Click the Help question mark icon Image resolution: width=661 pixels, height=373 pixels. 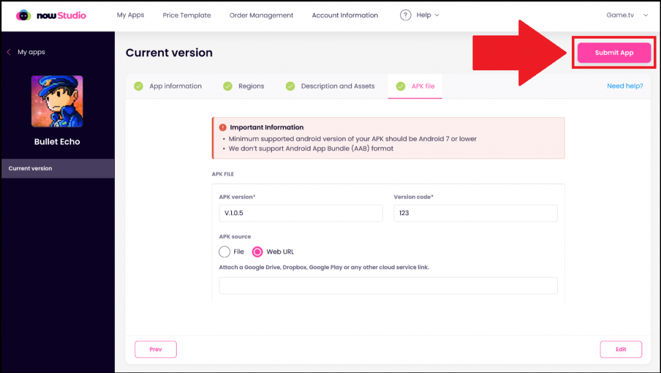coord(405,15)
